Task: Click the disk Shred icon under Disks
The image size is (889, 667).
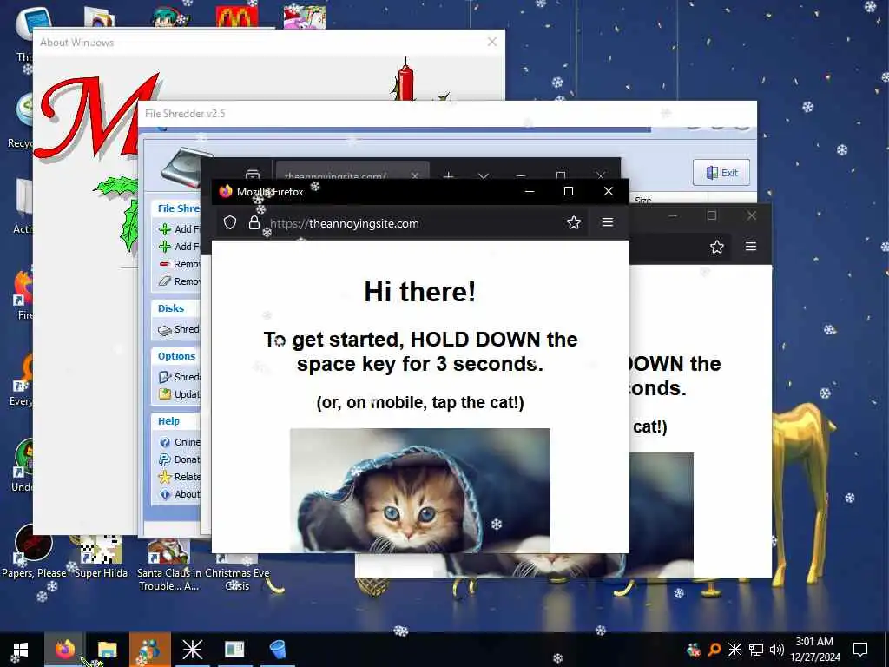Action: 165,329
